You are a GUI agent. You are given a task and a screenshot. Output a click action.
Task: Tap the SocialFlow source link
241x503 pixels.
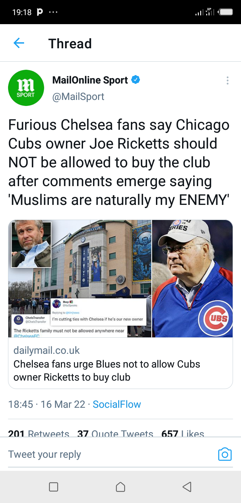(117, 404)
